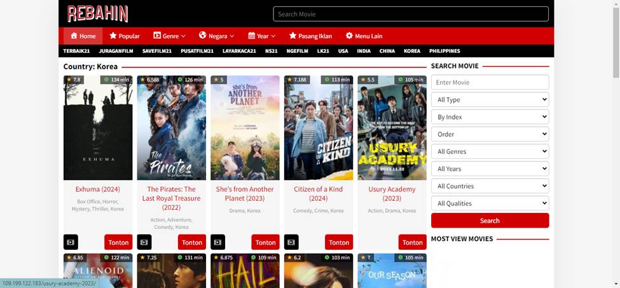The height and width of the screenshot is (288, 620).
Task: Open the All Type dropdown
Action: click(x=490, y=100)
